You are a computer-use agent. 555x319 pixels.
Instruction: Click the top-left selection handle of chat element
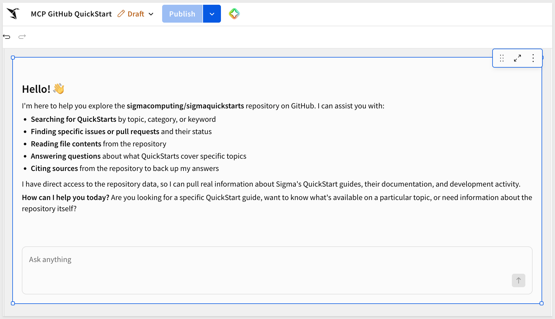(13, 58)
